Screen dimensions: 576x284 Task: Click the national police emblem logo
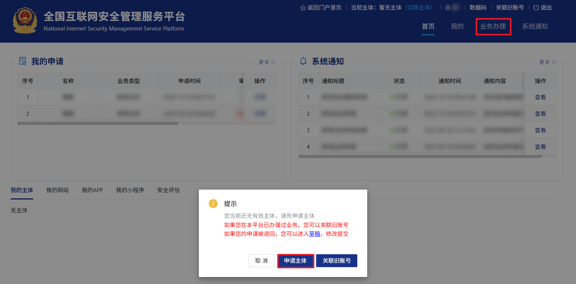pyautogui.click(x=25, y=21)
